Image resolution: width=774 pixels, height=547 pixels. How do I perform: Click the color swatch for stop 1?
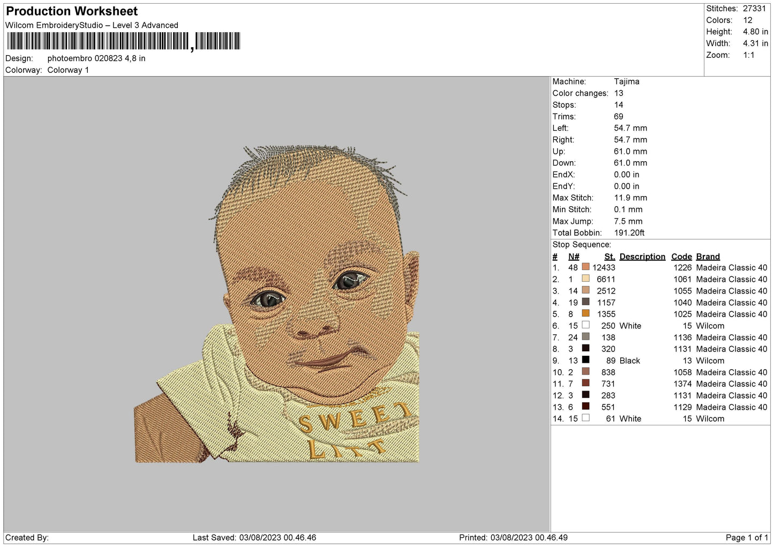pyautogui.click(x=585, y=267)
